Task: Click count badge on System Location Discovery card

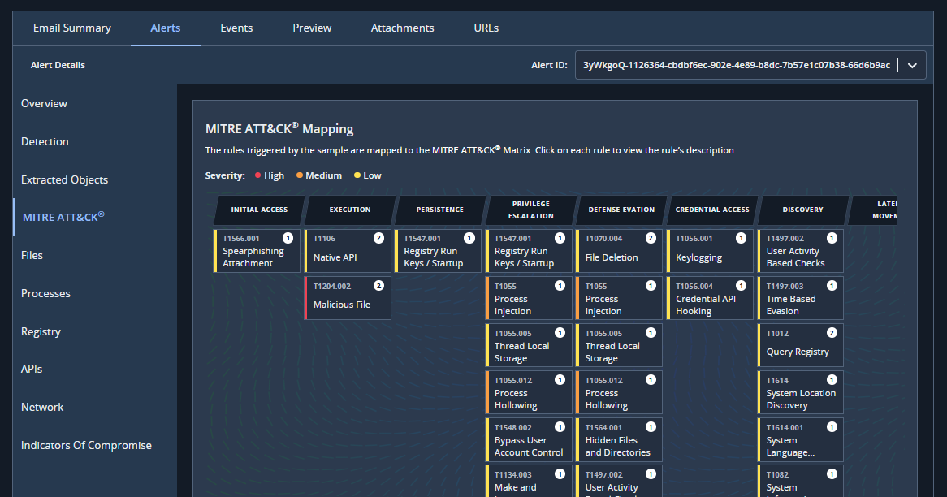Action: [832, 380]
